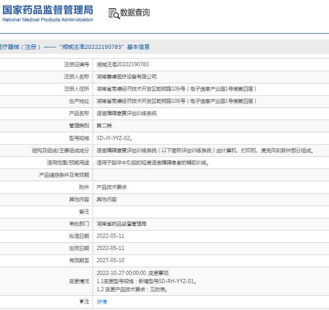
Task: Click the change record line 2022-10-27 00:00:00
Action: pyautogui.click(x=132, y=273)
